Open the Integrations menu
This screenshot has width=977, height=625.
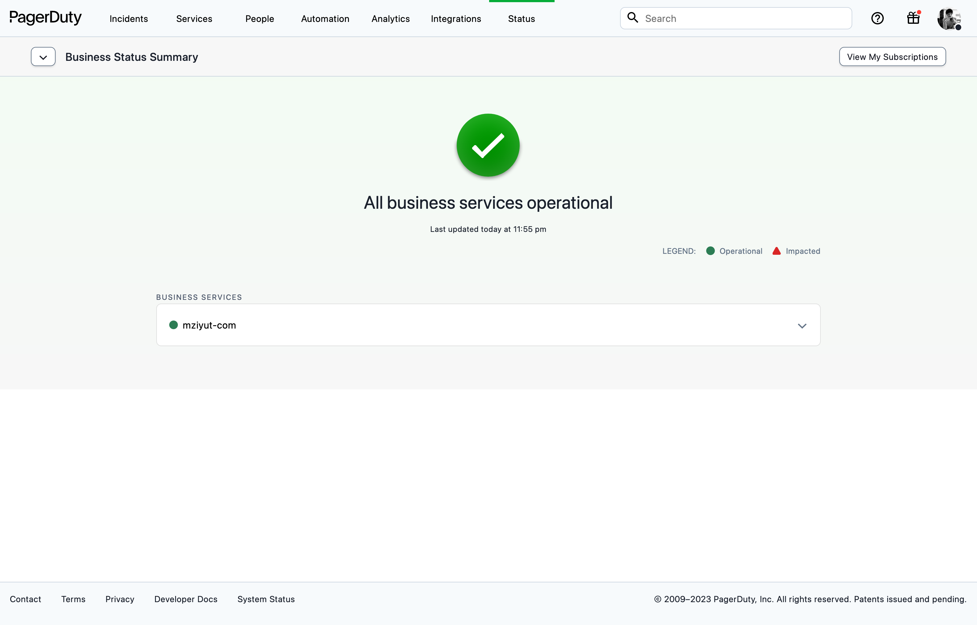click(x=456, y=19)
